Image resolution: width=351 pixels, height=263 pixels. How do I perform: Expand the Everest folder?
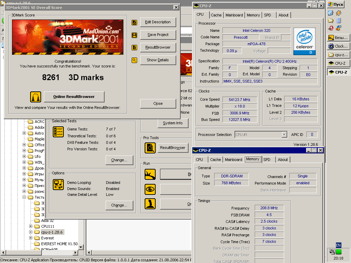(31, 238)
